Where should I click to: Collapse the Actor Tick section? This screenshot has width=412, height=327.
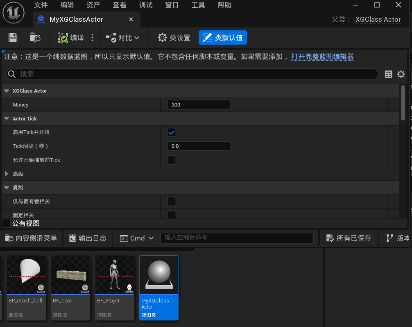6,118
